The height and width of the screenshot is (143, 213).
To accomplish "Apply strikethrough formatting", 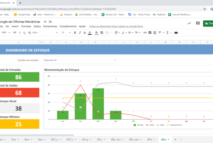I will tap(85, 33).
